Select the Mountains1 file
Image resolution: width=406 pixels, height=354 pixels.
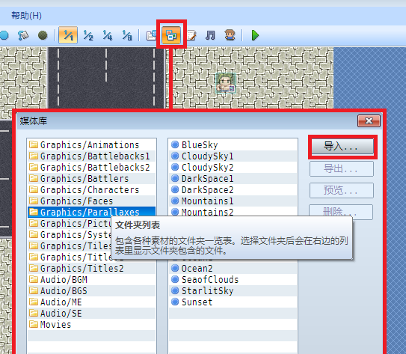pyautogui.click(x=233, y=201)
